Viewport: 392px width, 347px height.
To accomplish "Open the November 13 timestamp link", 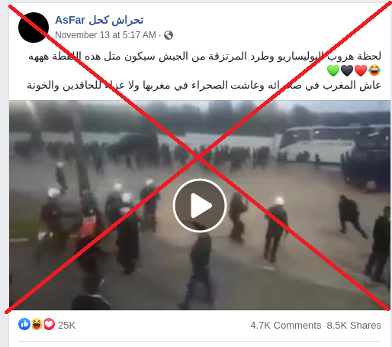I will 105,35.
